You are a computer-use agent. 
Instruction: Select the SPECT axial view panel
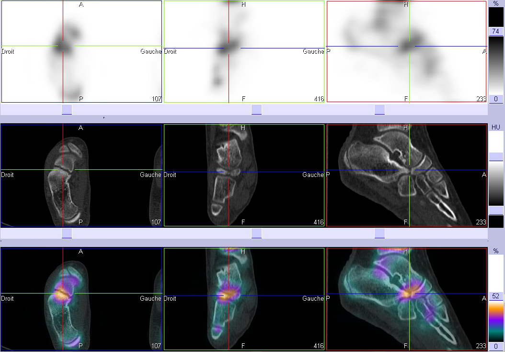[81, 52]
